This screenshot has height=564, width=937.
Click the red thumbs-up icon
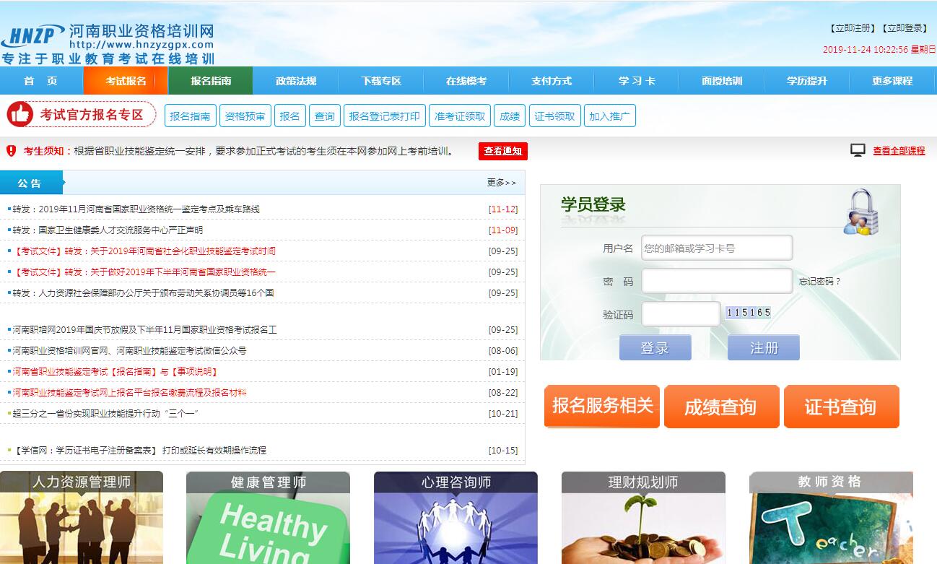coord(20,114)
